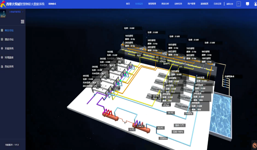The width and height of the screenshot is (257, 150).
Task: Select the project building thumbnail image
Action: tap(3, 14)
